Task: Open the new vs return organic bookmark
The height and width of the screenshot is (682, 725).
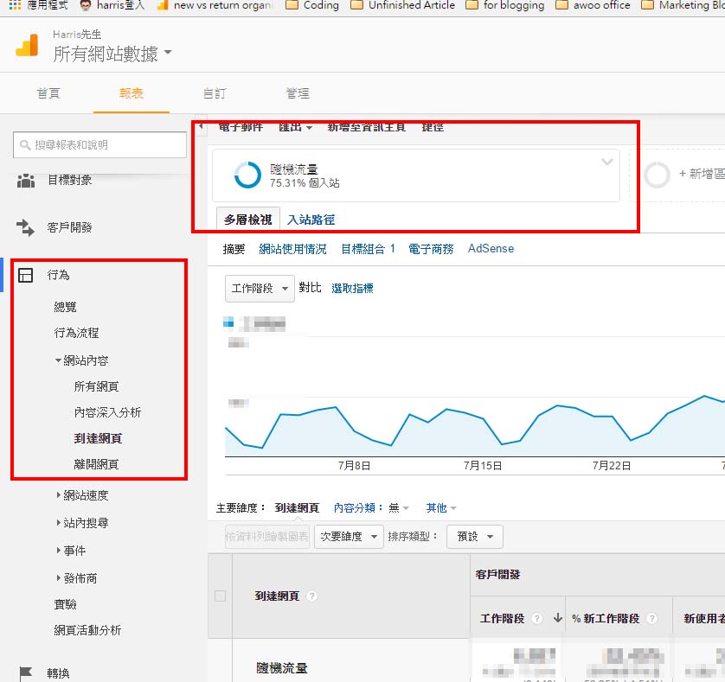Action: (x=215, y=5)
